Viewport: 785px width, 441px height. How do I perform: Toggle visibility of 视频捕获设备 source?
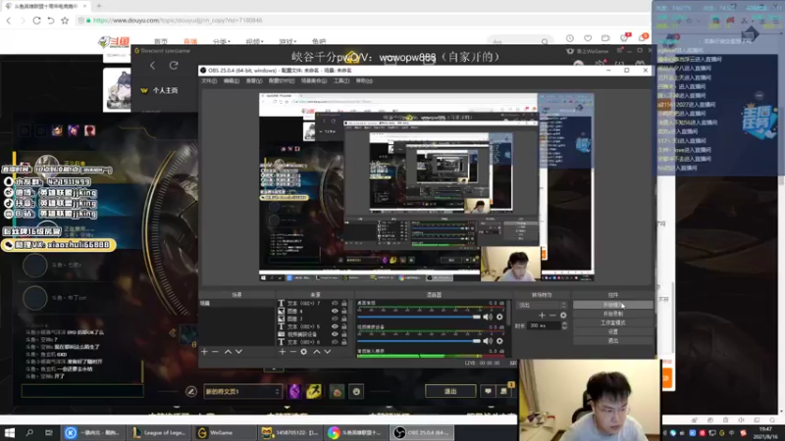[x=335, y=334]
